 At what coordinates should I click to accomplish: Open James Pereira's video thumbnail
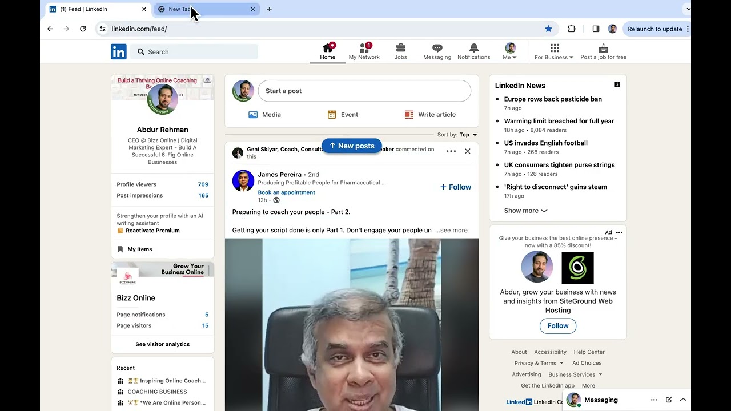click(x=352, y=325)
